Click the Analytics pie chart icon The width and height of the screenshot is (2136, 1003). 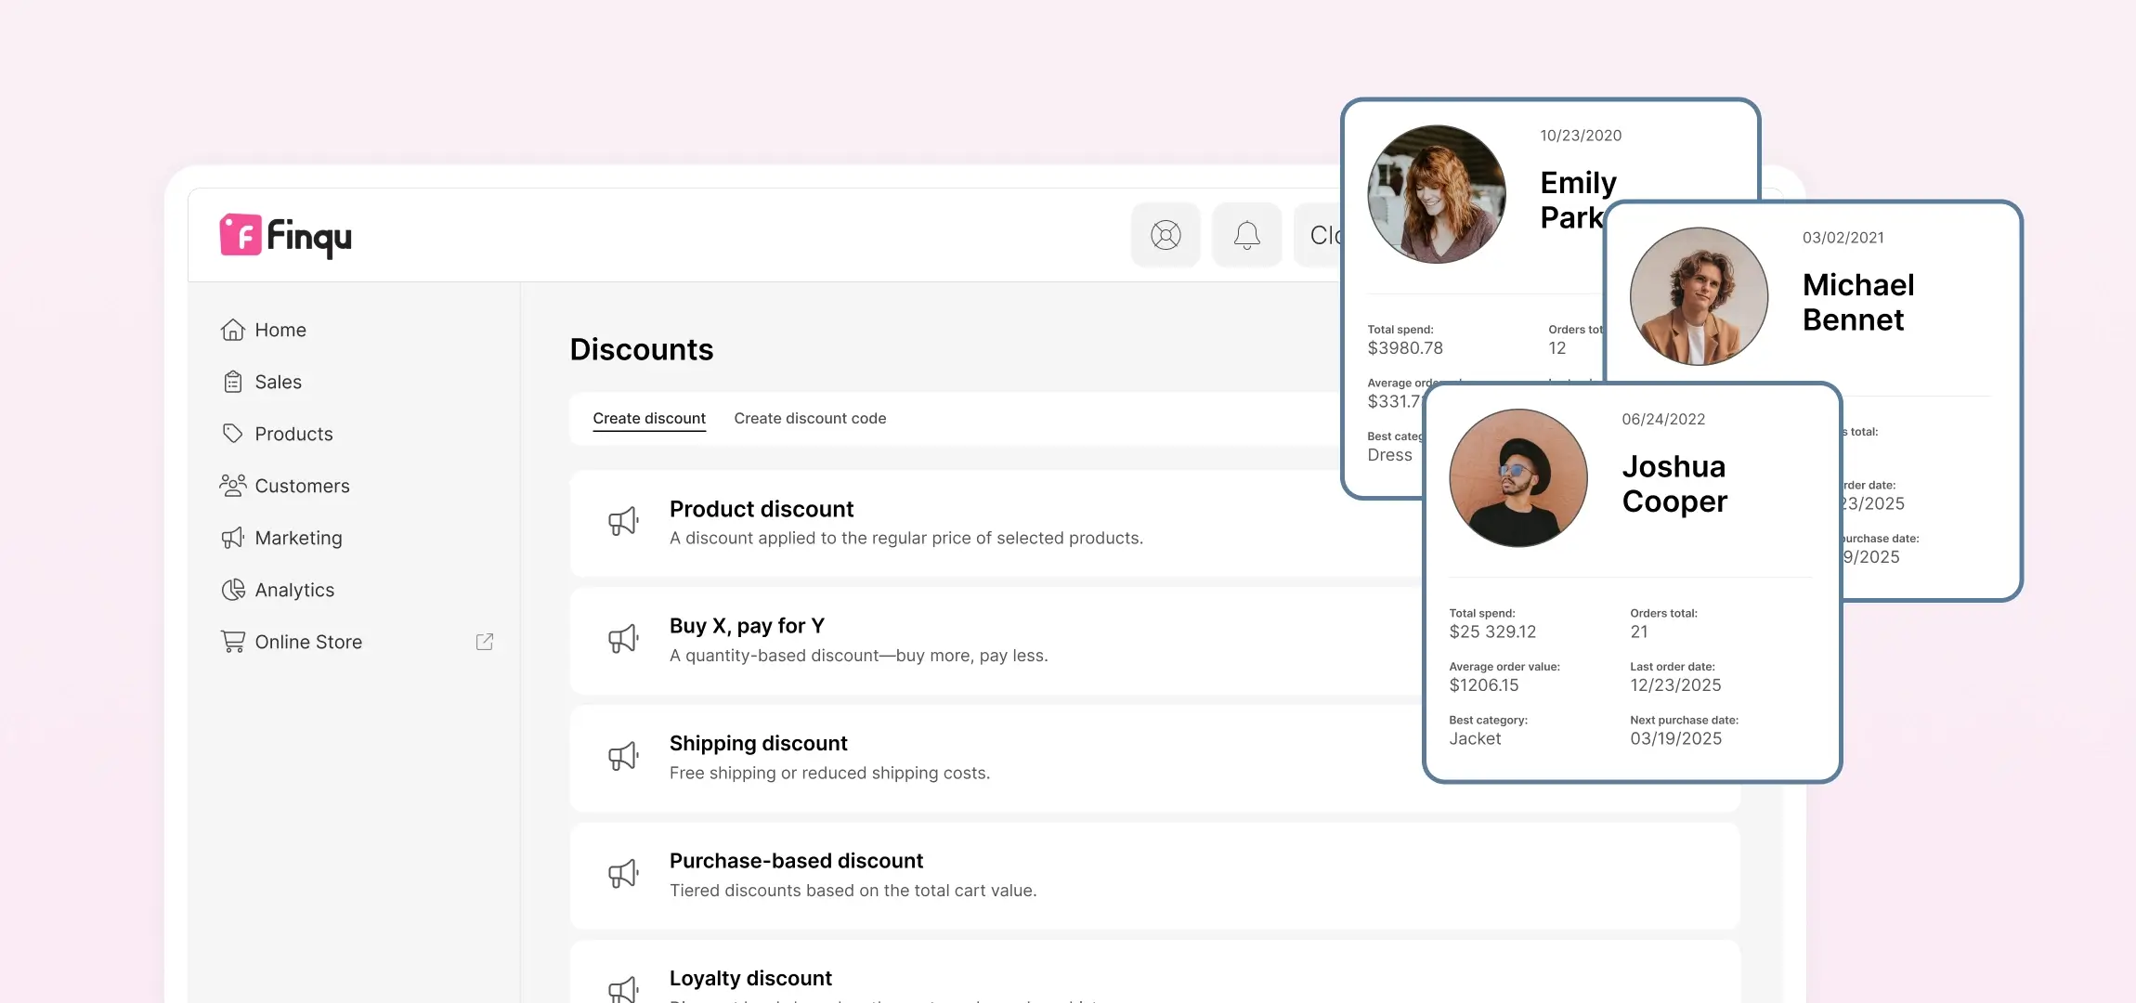coord(232,590)
